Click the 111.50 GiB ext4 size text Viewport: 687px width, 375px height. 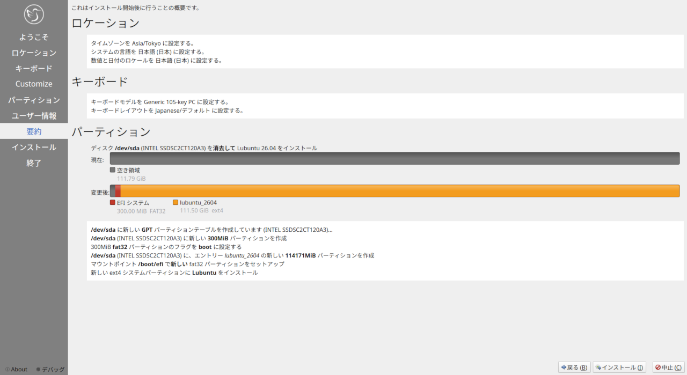click(201, 210)
